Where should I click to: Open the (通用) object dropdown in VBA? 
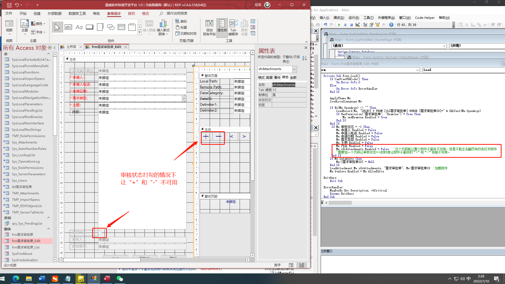[444, 46]
